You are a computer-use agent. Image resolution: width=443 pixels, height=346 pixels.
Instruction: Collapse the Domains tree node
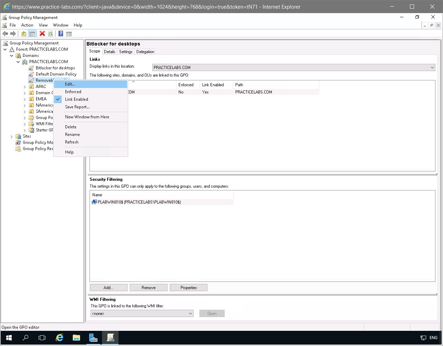coord(11,55)
